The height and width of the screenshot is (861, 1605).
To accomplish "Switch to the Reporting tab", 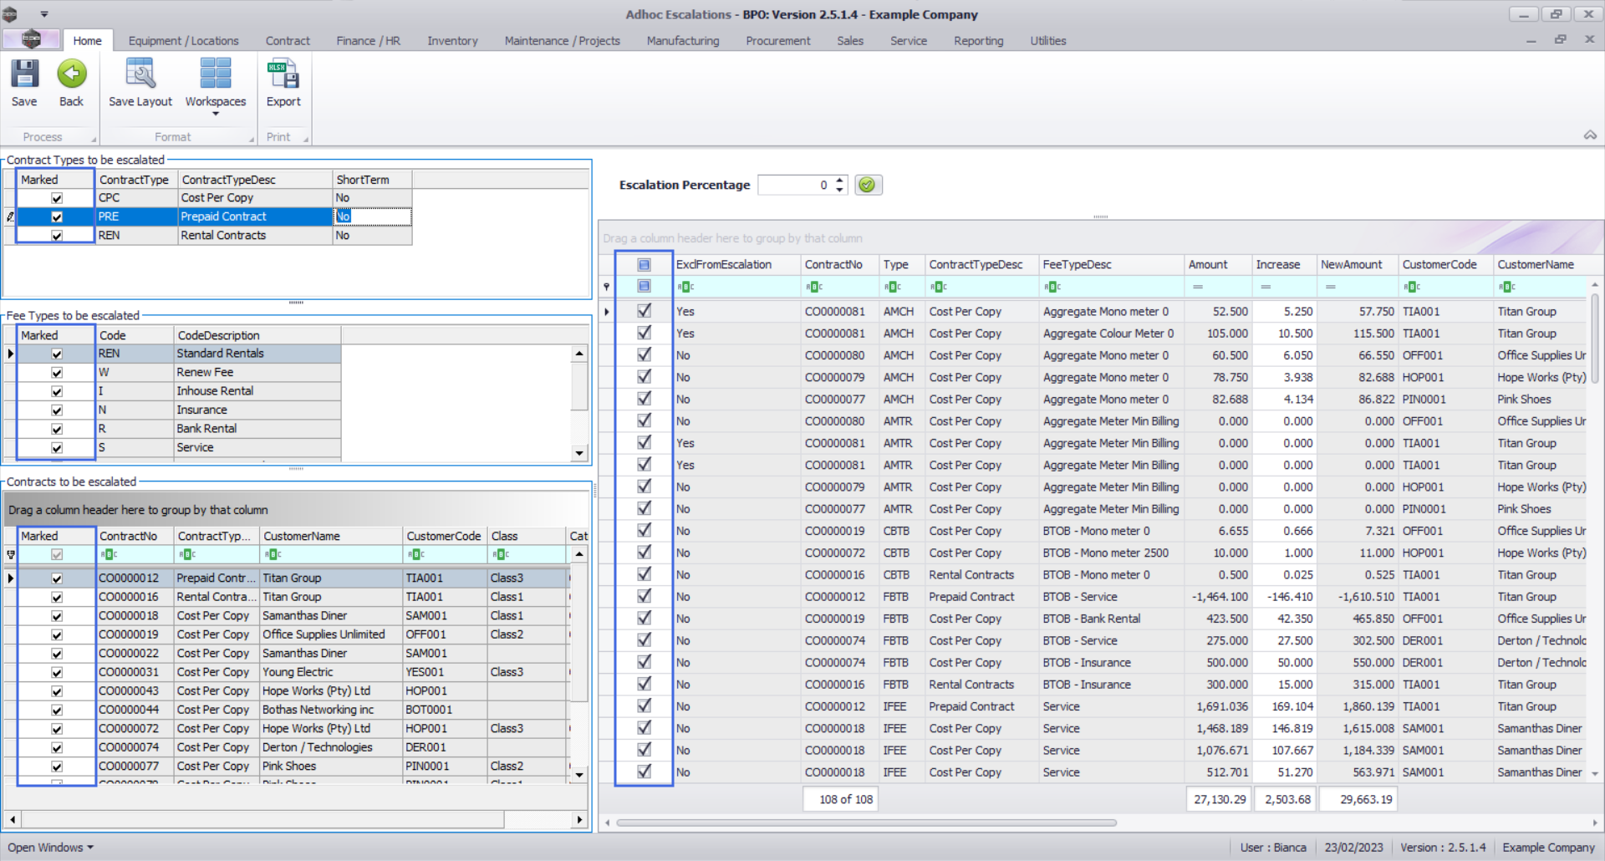I will (x=978, y=40).
